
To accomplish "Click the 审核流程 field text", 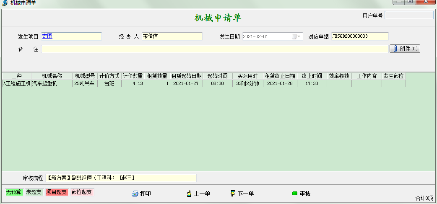I will (x=121, y=178).
